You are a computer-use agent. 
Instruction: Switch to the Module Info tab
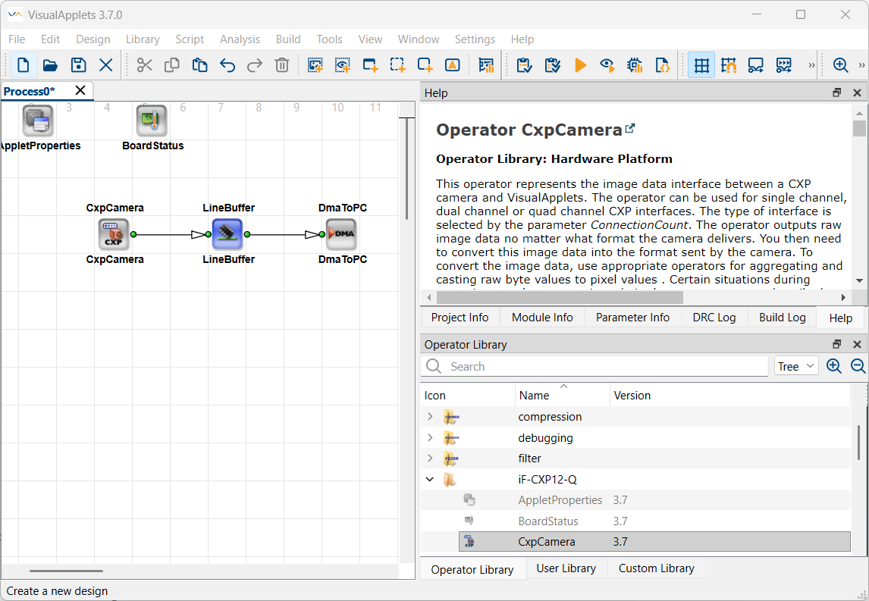pos(542,318)
